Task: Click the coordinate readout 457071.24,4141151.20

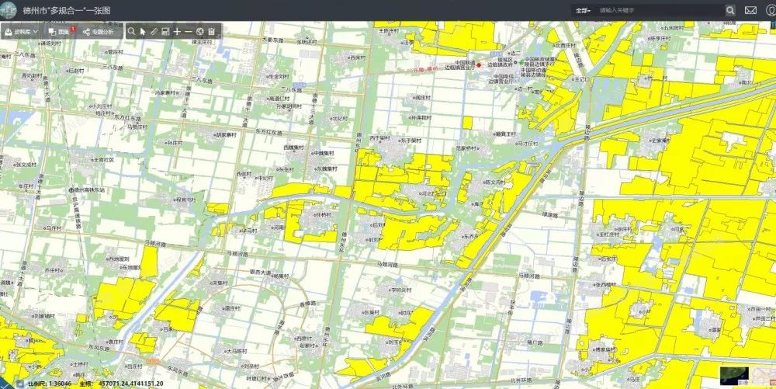Action: click(x=131, y=384)
